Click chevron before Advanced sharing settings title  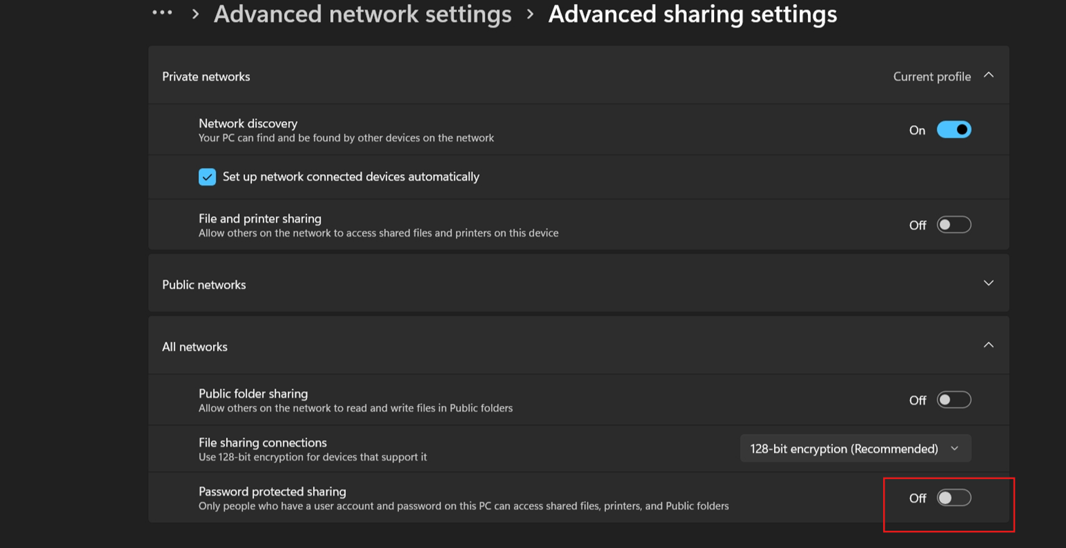click(x=530, y=14)
